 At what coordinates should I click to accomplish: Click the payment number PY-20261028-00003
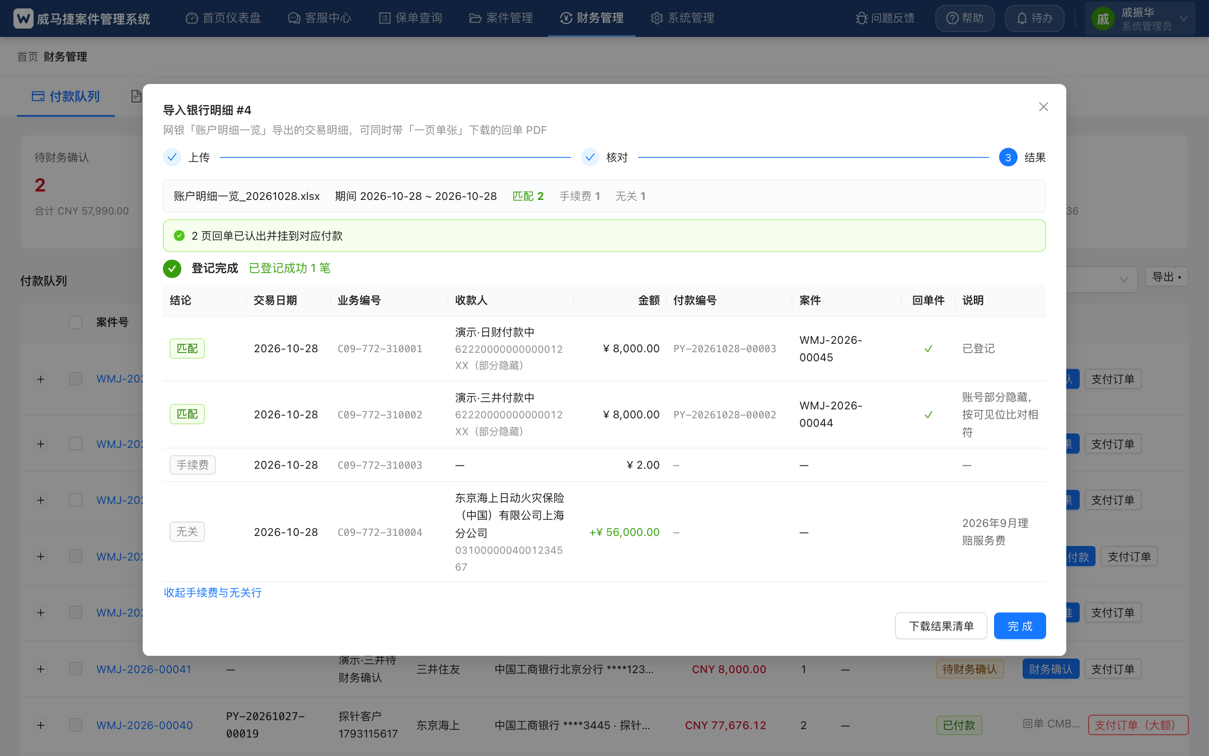pos(725,349)
